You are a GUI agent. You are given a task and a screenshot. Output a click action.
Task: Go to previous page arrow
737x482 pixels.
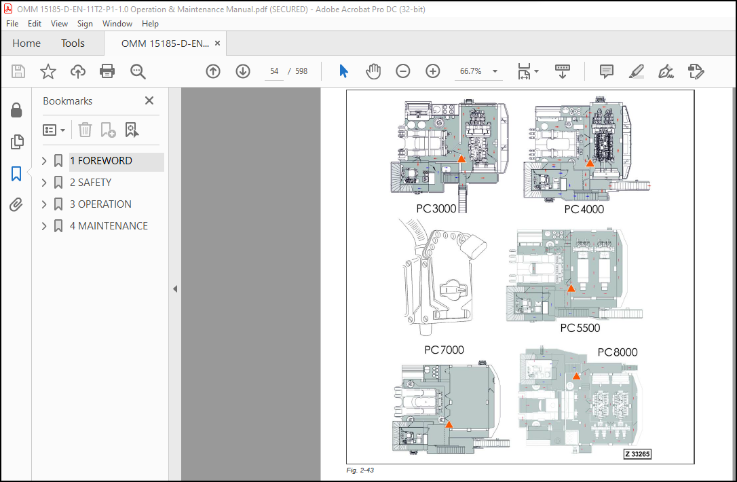[213, 71]
